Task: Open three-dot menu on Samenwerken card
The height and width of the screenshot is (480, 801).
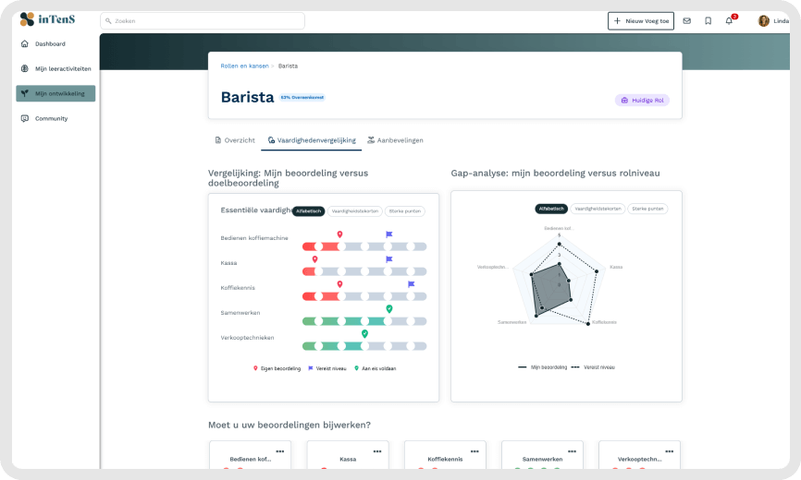Action: (x=571, y=450)
